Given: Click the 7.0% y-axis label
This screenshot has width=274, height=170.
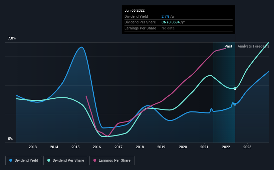Looking at the screenshot, I should (x=12, y=38).
